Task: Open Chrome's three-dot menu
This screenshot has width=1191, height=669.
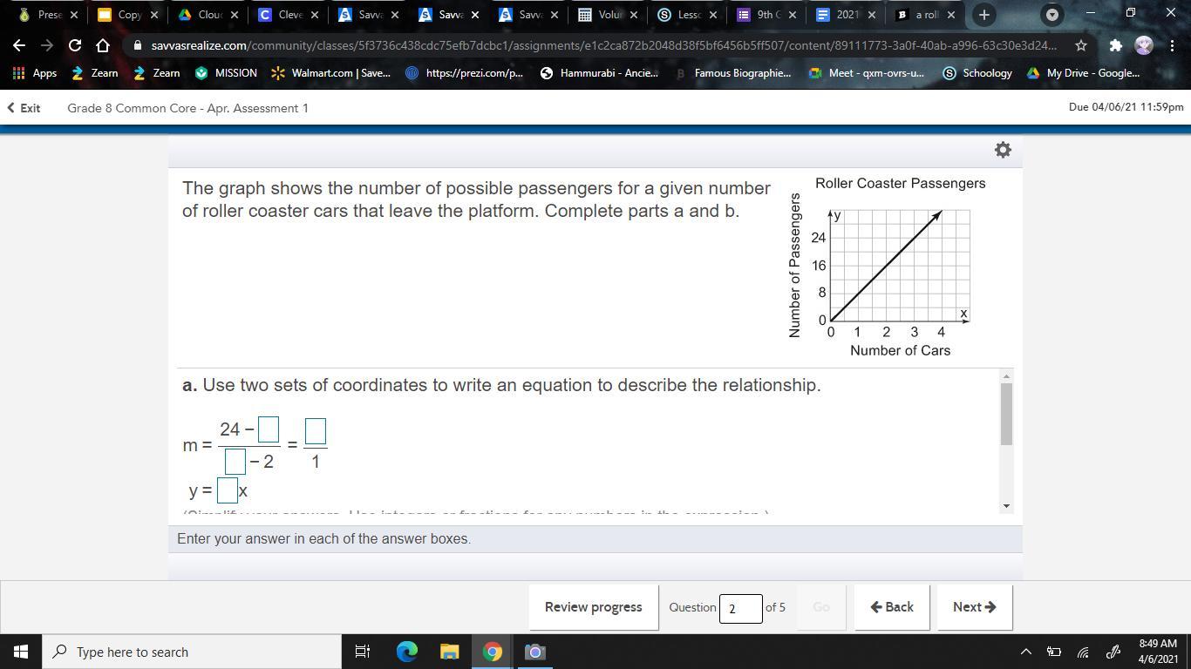Action: tap(1171, 45)
